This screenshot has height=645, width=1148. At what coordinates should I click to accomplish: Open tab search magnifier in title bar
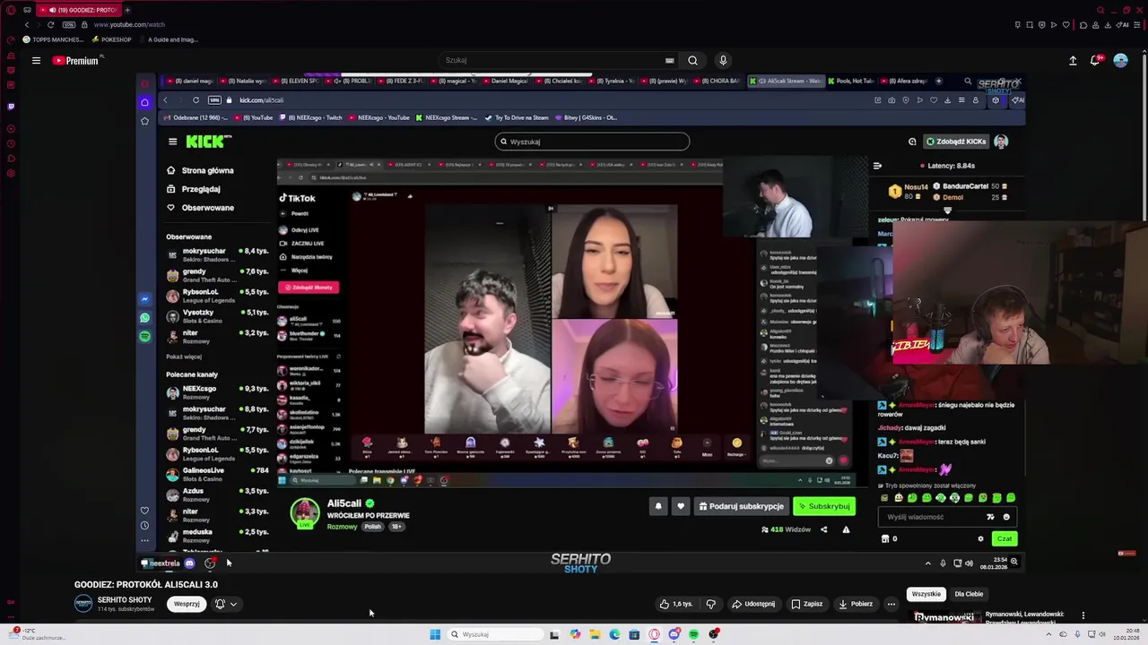click(x=1100, y=10)
